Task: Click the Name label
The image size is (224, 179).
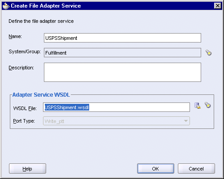Action: (x=15, y=36)
